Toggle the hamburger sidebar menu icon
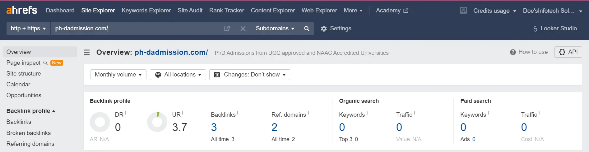Image resolution: width=589 pixels, height=152 pixels. click(87, 52)
